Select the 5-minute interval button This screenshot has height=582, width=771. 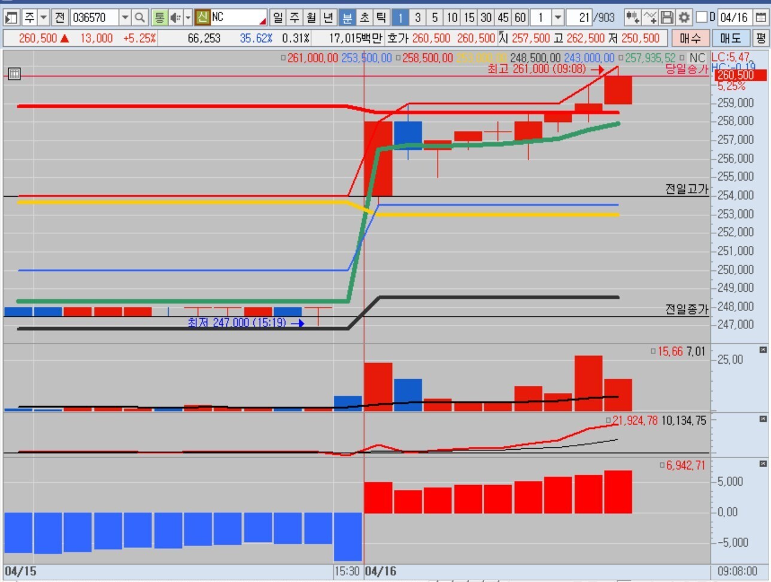point(435,17)
